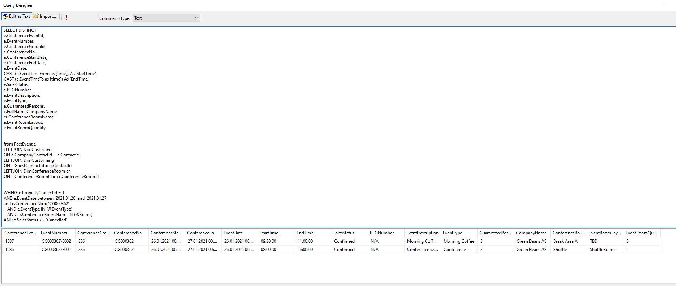This screenshot has width=676, height=286.
Task: Click the CompanyName column header
Action: click(532, 233)
